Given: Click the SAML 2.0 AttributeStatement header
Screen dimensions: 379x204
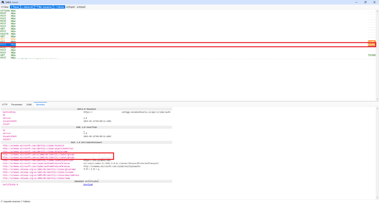Looking at the screenshot, I should tap(86, 142).
